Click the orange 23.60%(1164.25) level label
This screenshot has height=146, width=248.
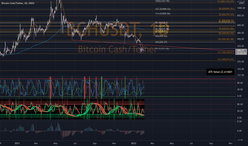pos(226,1)
